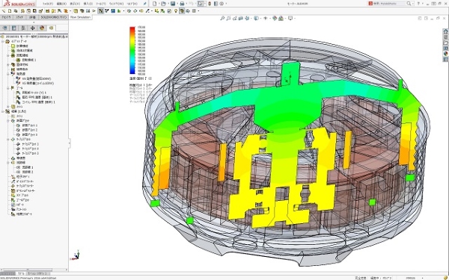Click the lightbulb icon in the Flow Simulation toolbar
Viewport: 449px width, 280px height.
[176, 11]
